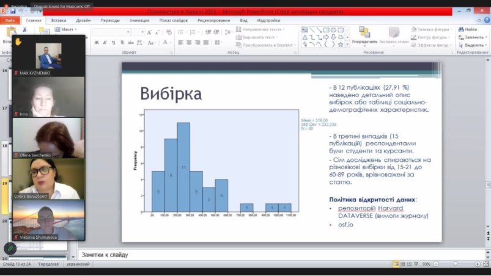Open the Дизайн ribbon tab
The width and height of the screenshot is (491, 276).
point(83,20)
